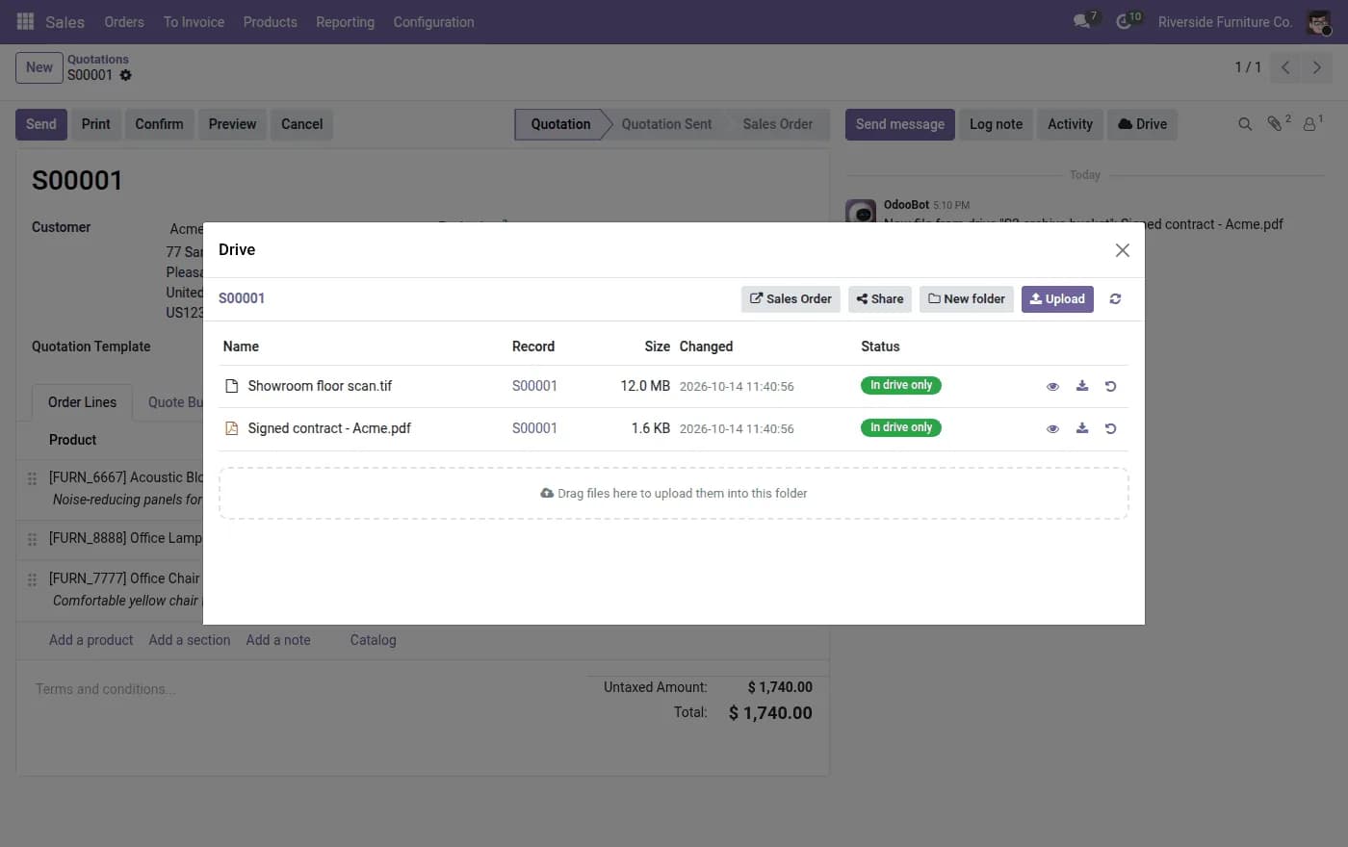Click the Share button in Drive
1348x847 pixels.
pos(880,299)
